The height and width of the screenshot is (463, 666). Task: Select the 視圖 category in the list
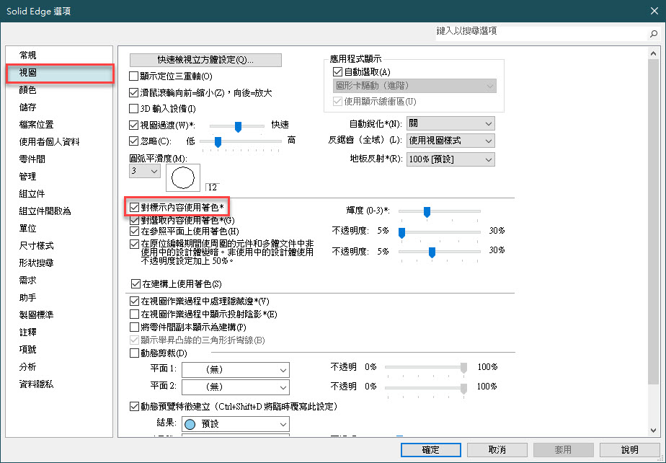(59, 73)
